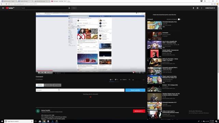This screenshot has height=123, width=219.
Task: Toggle the autoplay switch in sidebar
Action: 179,19
